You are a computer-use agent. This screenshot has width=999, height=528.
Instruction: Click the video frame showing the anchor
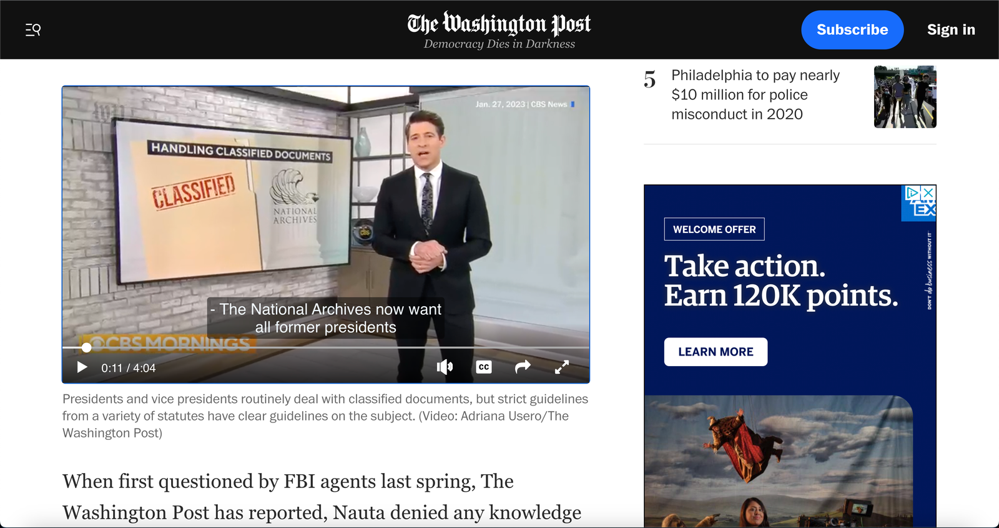[325, 216]
